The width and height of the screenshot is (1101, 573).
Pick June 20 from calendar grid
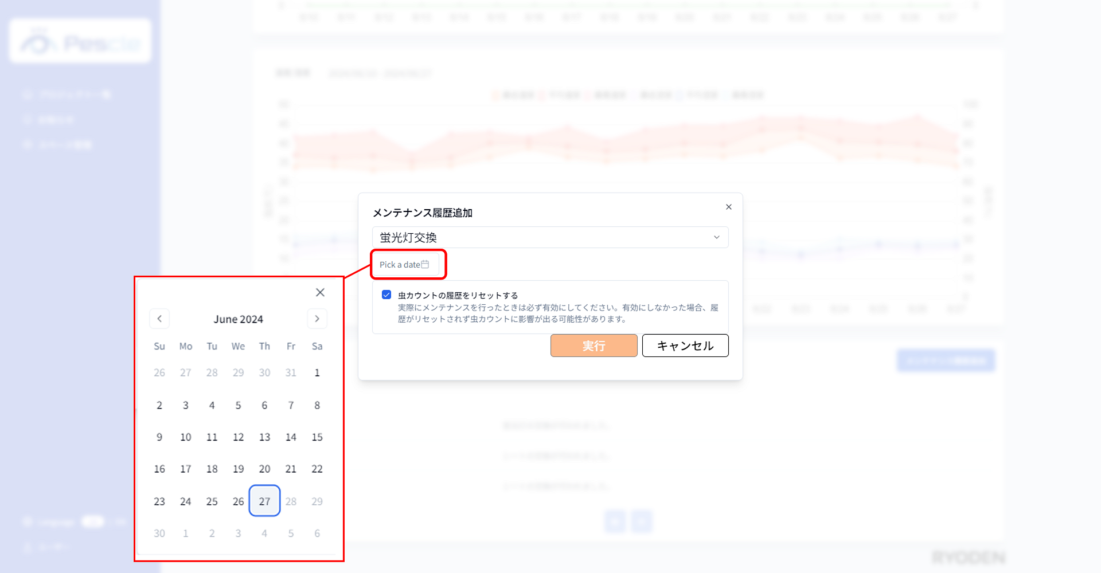(264, 469)
